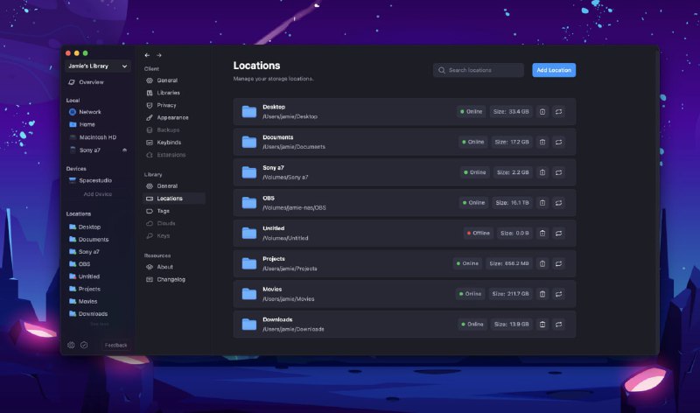Click the Add Location button
Viewport: 700px width, 413px height.
pos(554,70)
